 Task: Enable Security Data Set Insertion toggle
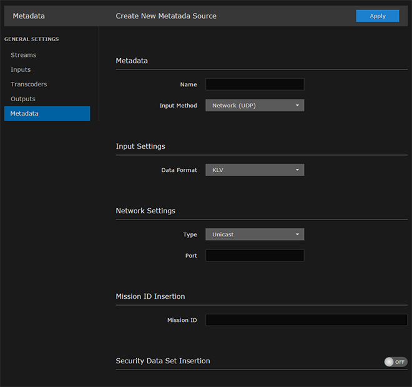[x=396, y=362]
